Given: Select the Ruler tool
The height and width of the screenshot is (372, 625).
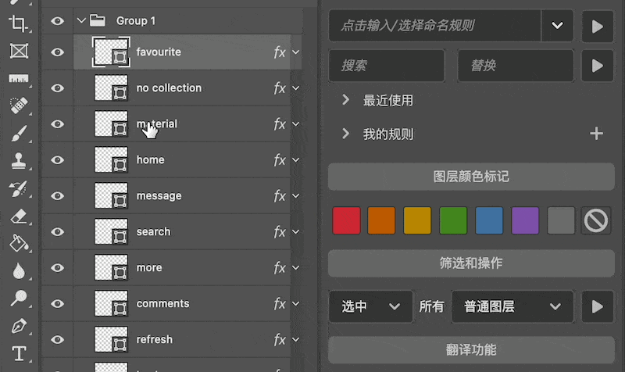Looking at the screenshot, I should tap(18, 79).
